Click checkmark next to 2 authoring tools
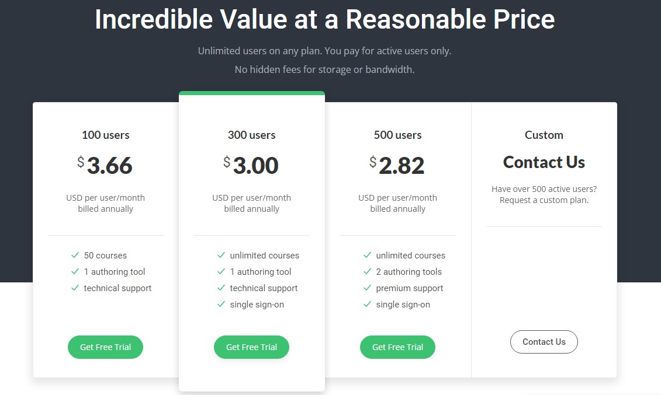This screenshot has height=395, width=661. (x=367, y=271)
